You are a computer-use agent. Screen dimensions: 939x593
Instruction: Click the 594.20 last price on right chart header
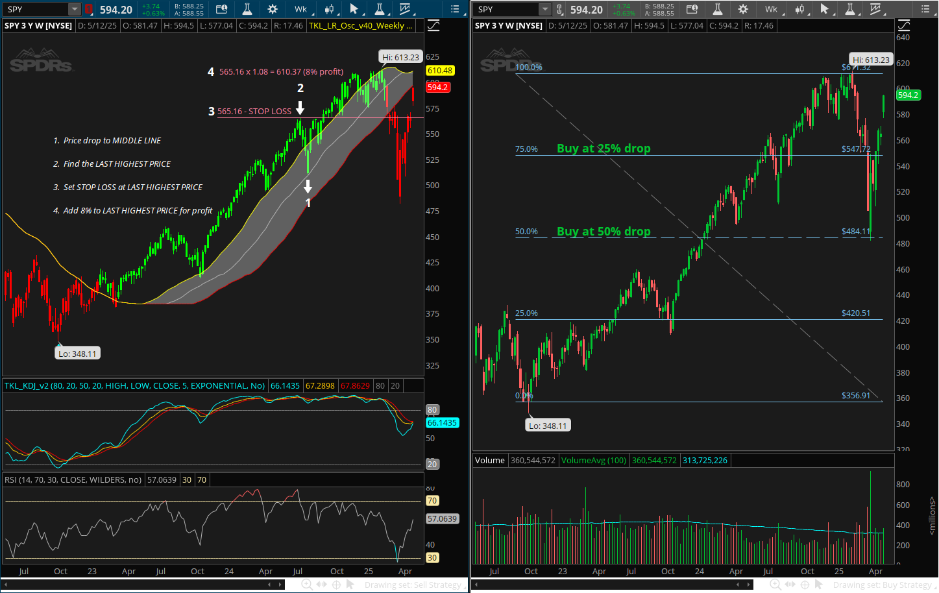[587, 10]
